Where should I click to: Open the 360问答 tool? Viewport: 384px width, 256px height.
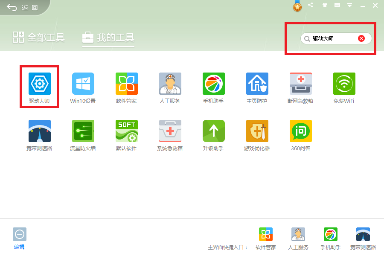tap(301, 131)
